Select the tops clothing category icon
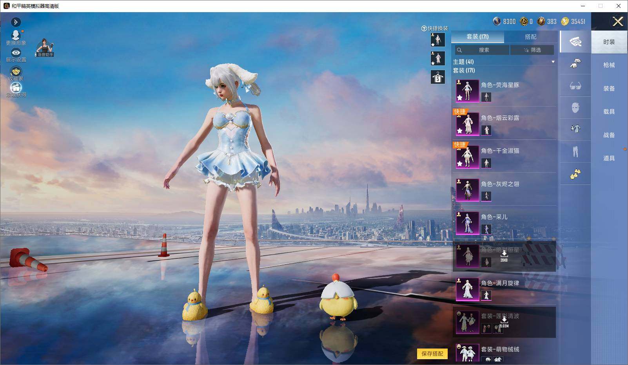This screenshot has height=365, width=628. 575,63
